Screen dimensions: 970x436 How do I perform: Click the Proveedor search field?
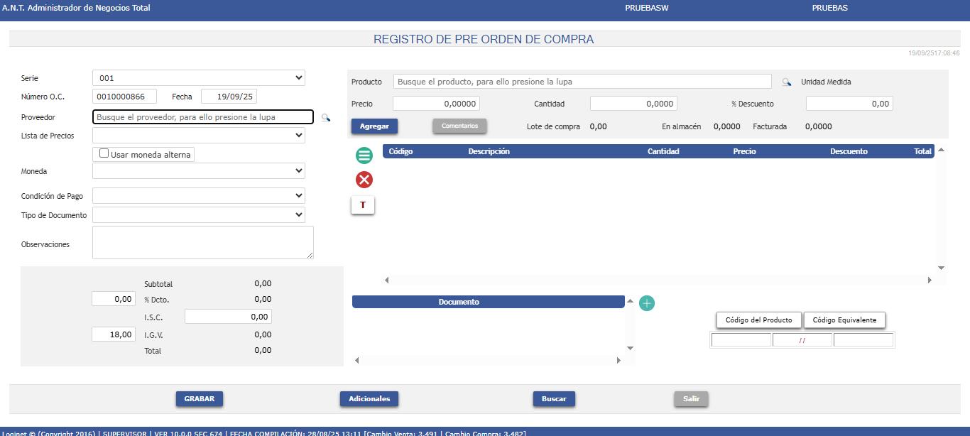[x=203, y=117]
